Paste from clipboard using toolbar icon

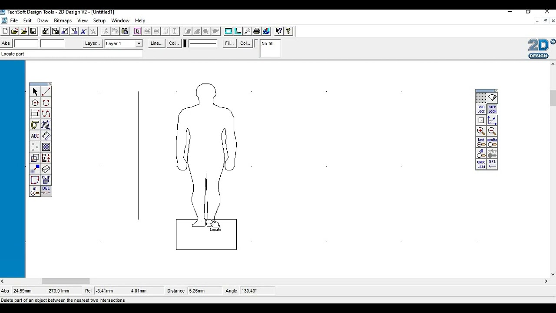click(125, 31)
